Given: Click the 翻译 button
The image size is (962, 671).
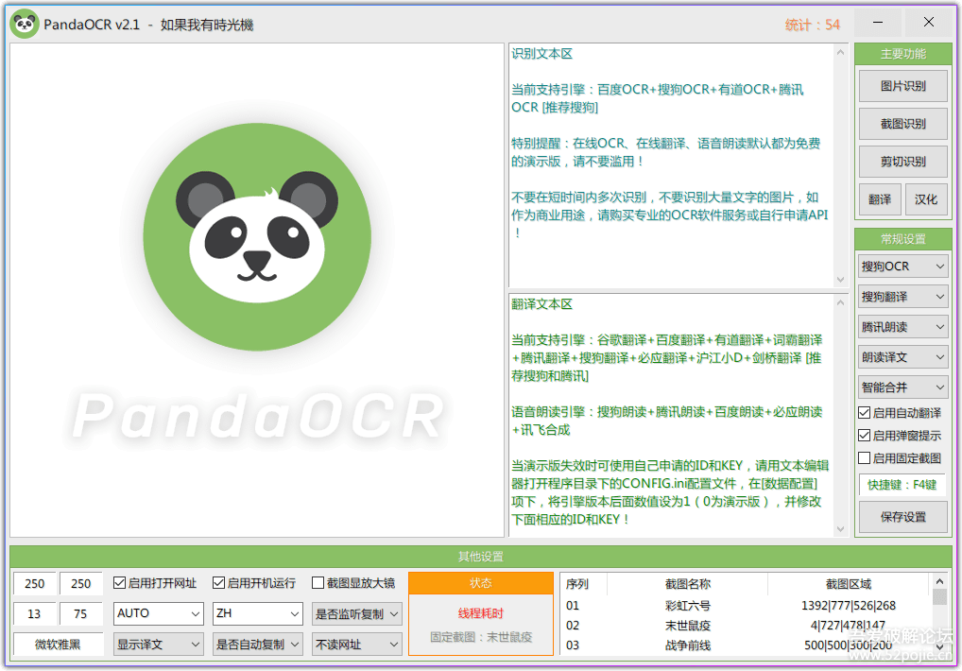Looking at the screenshot, I should pyautogui.click(x=879, y=199).
